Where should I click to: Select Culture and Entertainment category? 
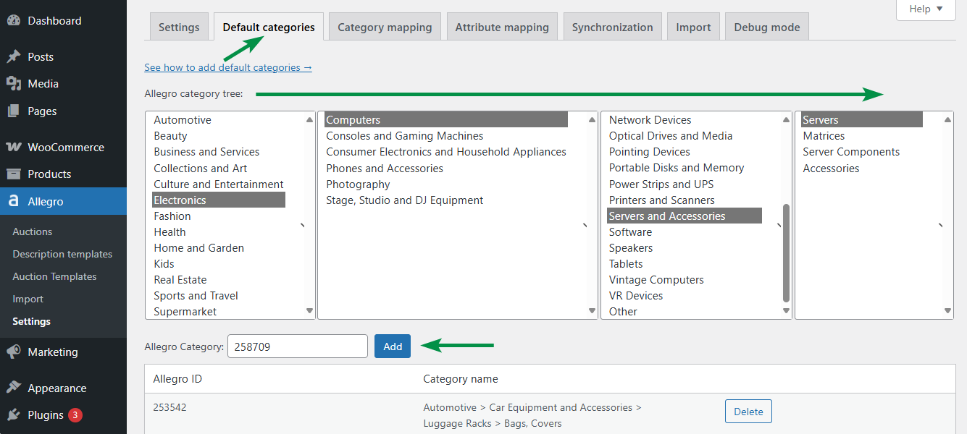click(219, 184)
